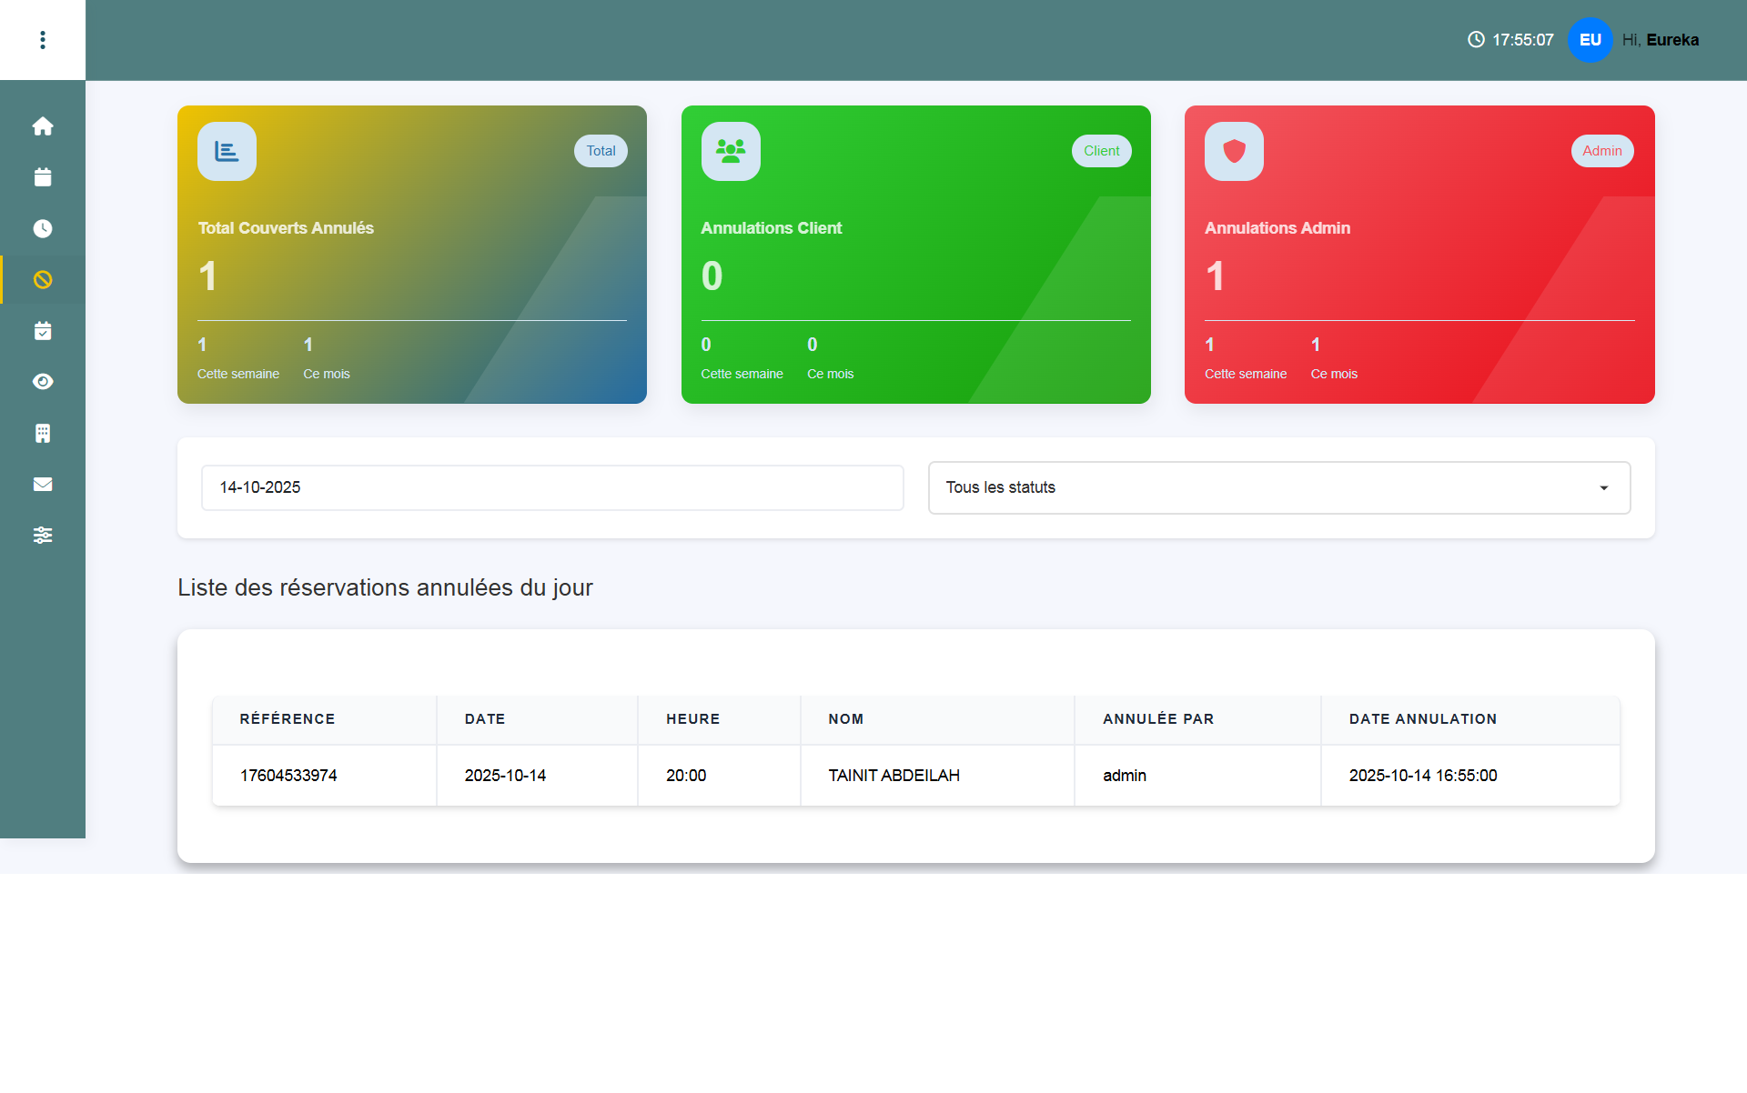Open the calendar icon in sidebar
The width and height of the screenshot is (1747, 1093).
pyautogui.click(x=43, y=177)
